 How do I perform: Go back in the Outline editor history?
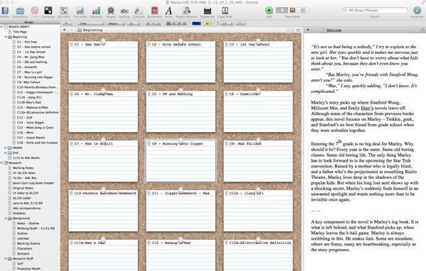(307, 30)
